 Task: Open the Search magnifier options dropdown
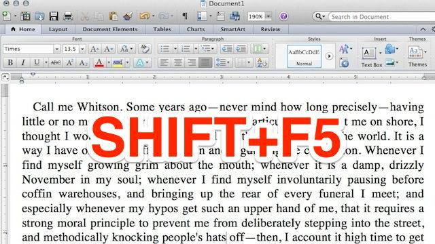tap(320, 16)
